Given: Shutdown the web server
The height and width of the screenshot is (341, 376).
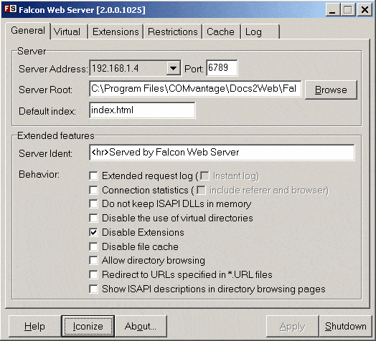Looking at the screenshot, I should click(x=346, y=326).
